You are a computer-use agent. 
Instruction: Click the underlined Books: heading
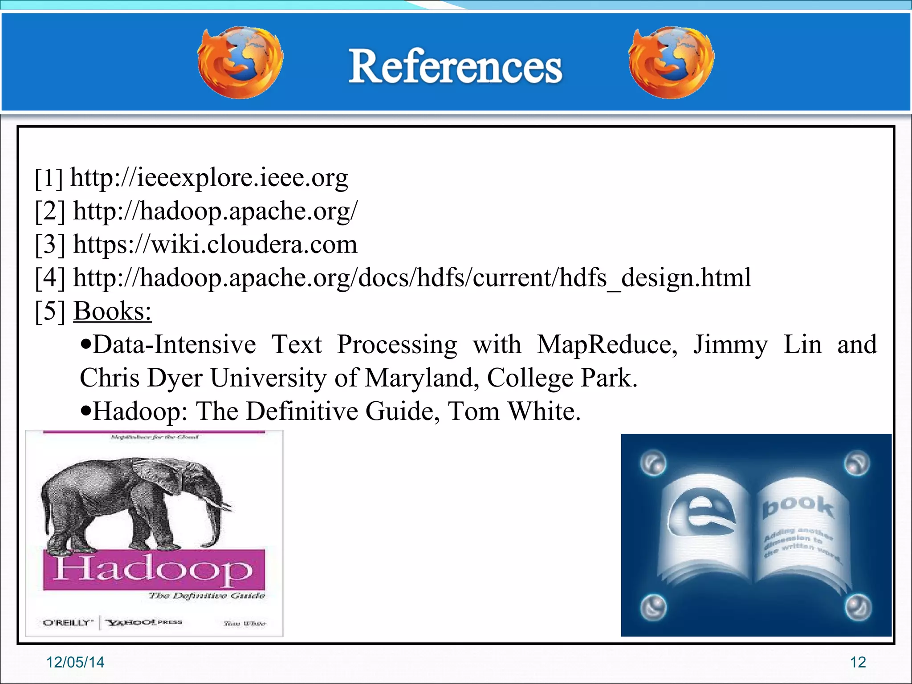click(113, 311)
